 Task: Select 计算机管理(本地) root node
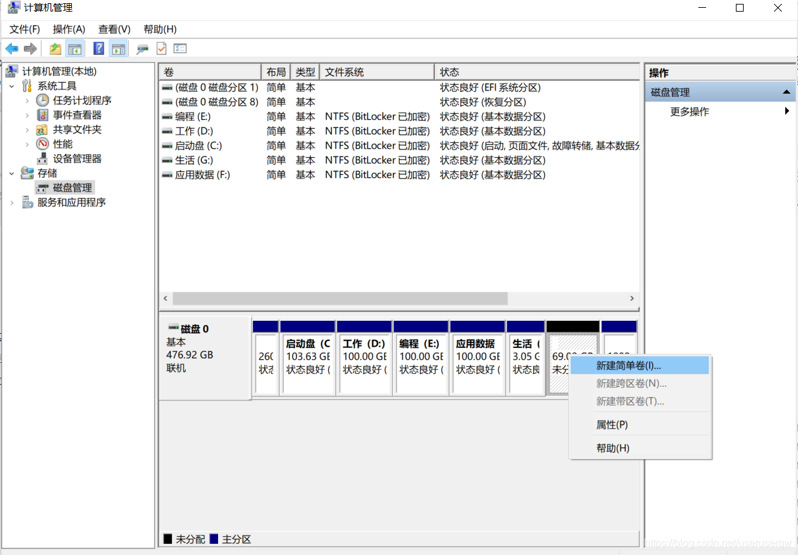59,71
